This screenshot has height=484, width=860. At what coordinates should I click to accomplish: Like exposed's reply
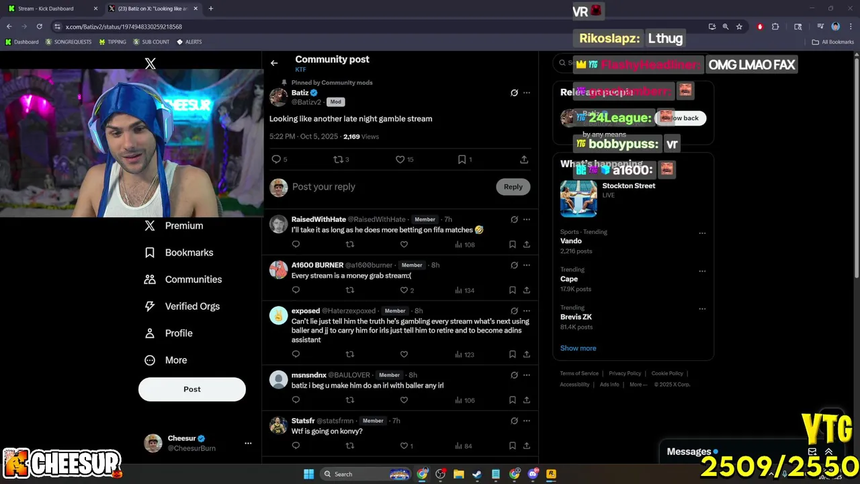404,354
